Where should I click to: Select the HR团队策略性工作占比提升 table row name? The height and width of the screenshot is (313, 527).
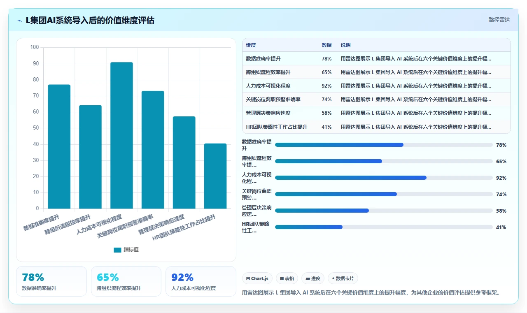[277, 127]
